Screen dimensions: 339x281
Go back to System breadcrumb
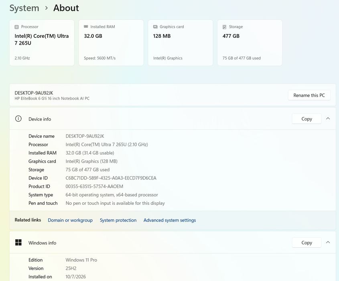pyautogui.click(x=24, y=8)
